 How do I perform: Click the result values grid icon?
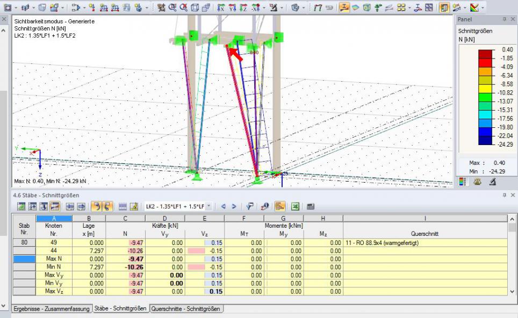[x=401, y=8]
